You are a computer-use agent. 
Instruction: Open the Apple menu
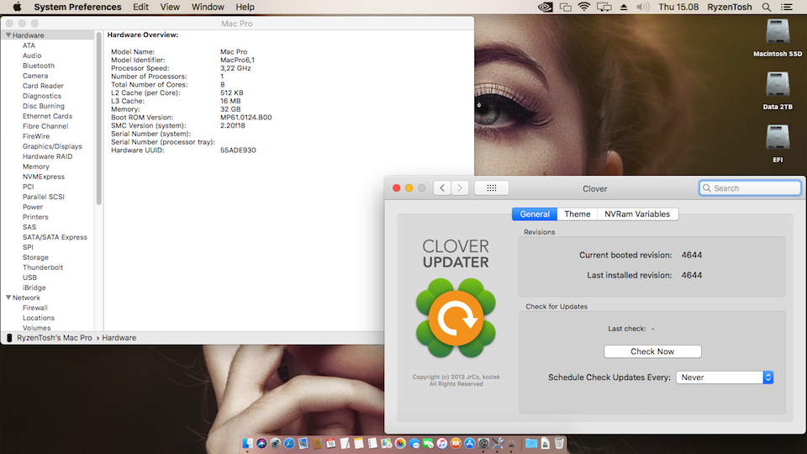pyautogui.click(x=17, y=8)
